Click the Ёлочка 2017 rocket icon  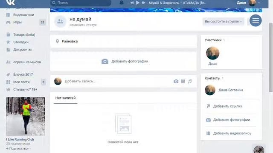click(8, 74)
